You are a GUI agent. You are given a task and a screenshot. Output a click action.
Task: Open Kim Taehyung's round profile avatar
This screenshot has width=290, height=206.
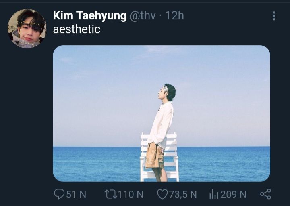click(27, 29)
